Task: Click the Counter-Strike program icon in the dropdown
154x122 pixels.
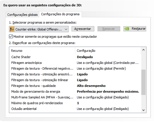Action: pos(12,29)
